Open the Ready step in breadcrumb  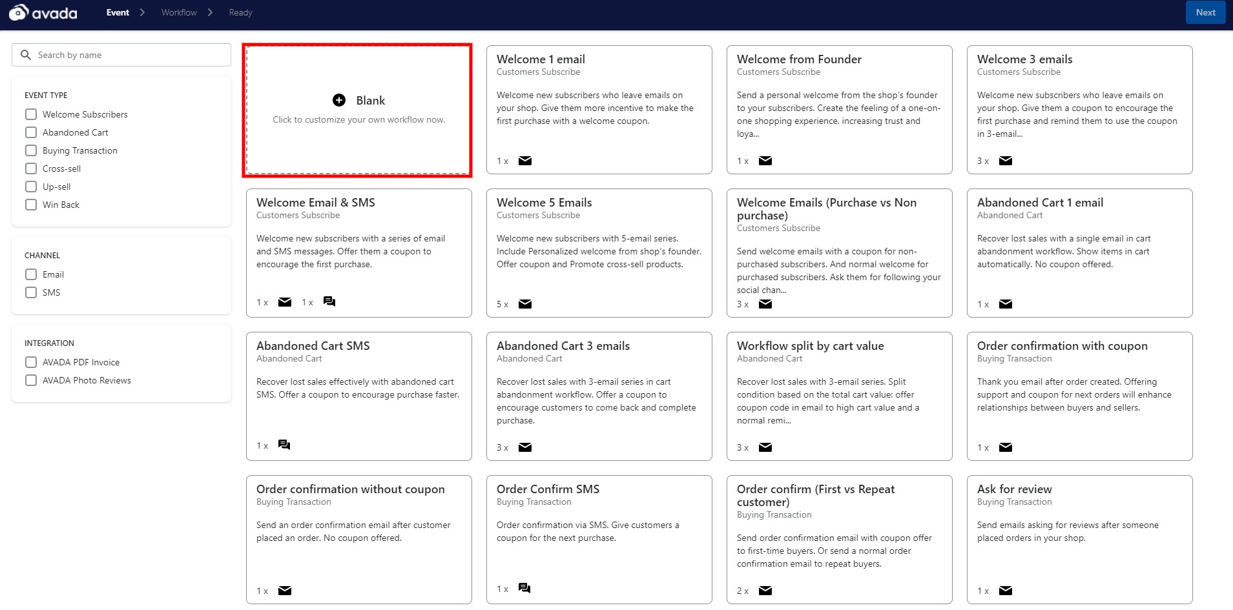[x=240, y=12]
